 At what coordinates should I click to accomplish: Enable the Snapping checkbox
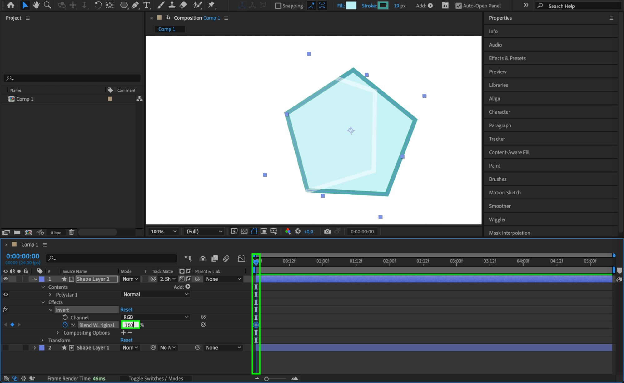point(278,6)
